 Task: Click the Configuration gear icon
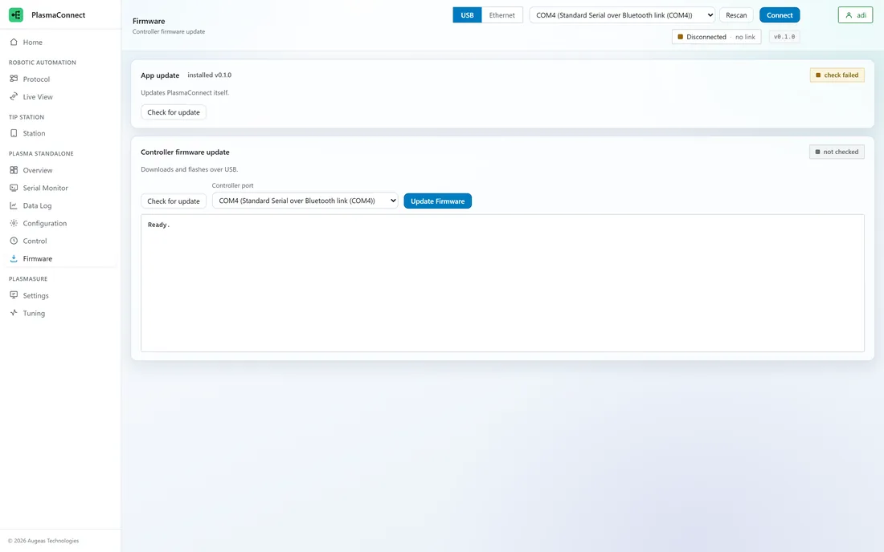(x=14, y=223)
